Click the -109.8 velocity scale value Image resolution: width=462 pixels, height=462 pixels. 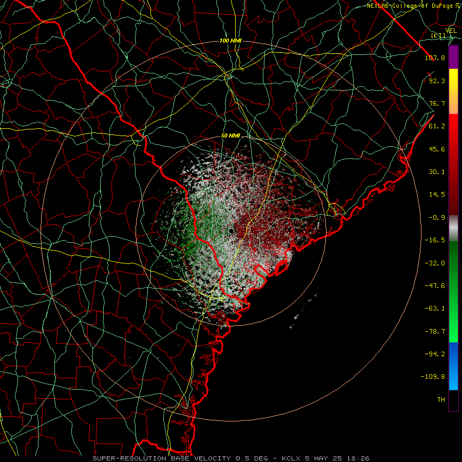pos(433,377)
